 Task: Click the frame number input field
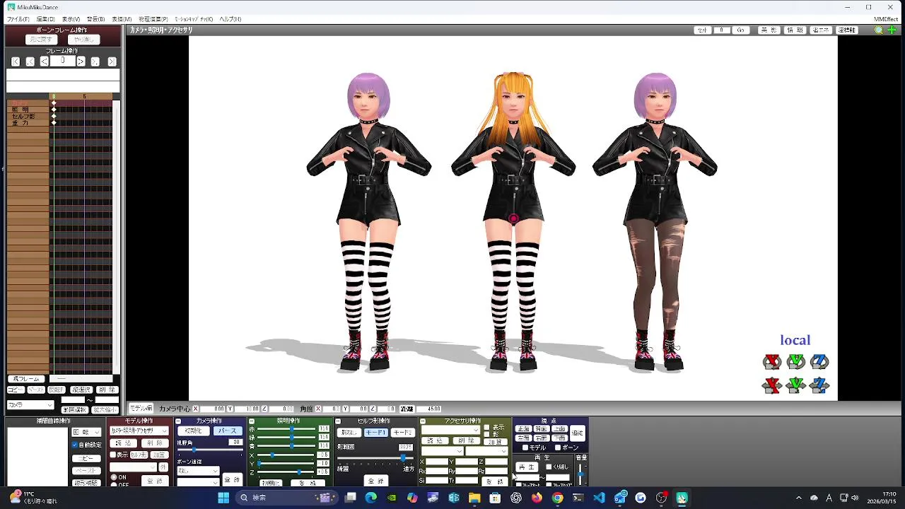[62, 62]
